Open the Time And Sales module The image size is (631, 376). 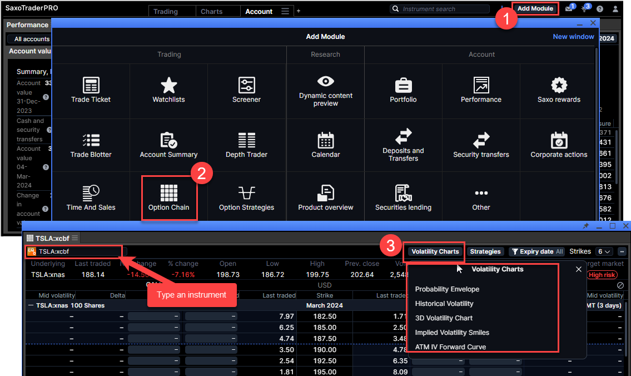91,197
